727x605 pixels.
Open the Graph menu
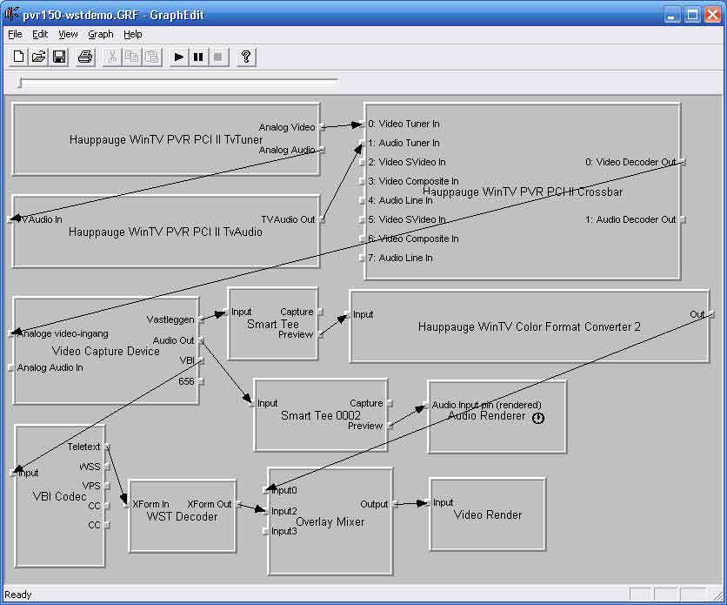tap(101, 34)
